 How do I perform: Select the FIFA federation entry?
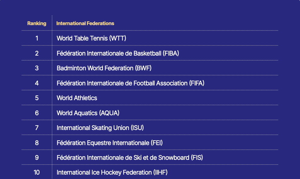pyautogui.click(x=130, y=83)
